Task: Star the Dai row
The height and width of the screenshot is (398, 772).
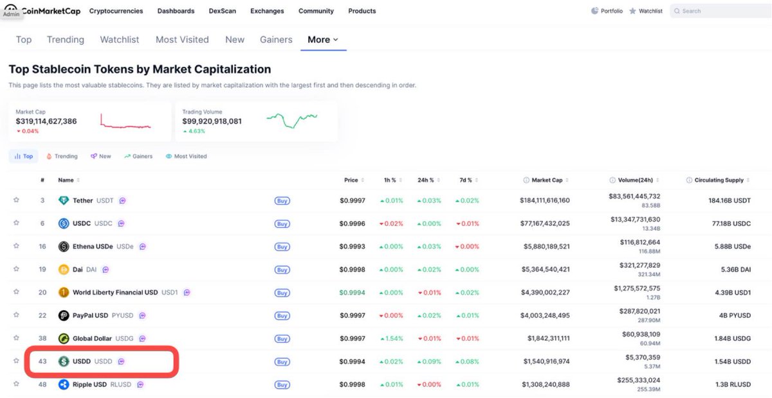Action: pos(16,269)
